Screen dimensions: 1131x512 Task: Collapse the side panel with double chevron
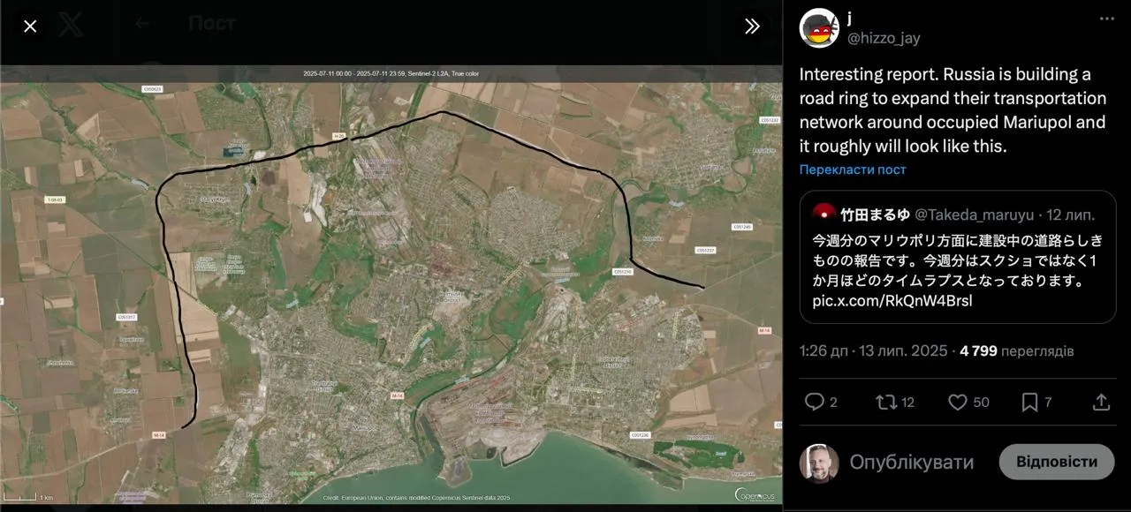click(x=752, y=26)
